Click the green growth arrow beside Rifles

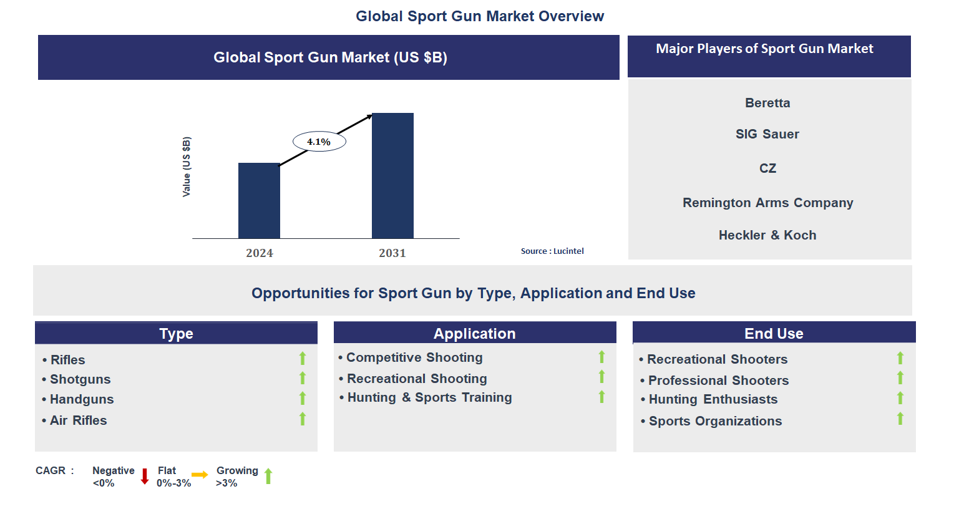click(302, 359)
